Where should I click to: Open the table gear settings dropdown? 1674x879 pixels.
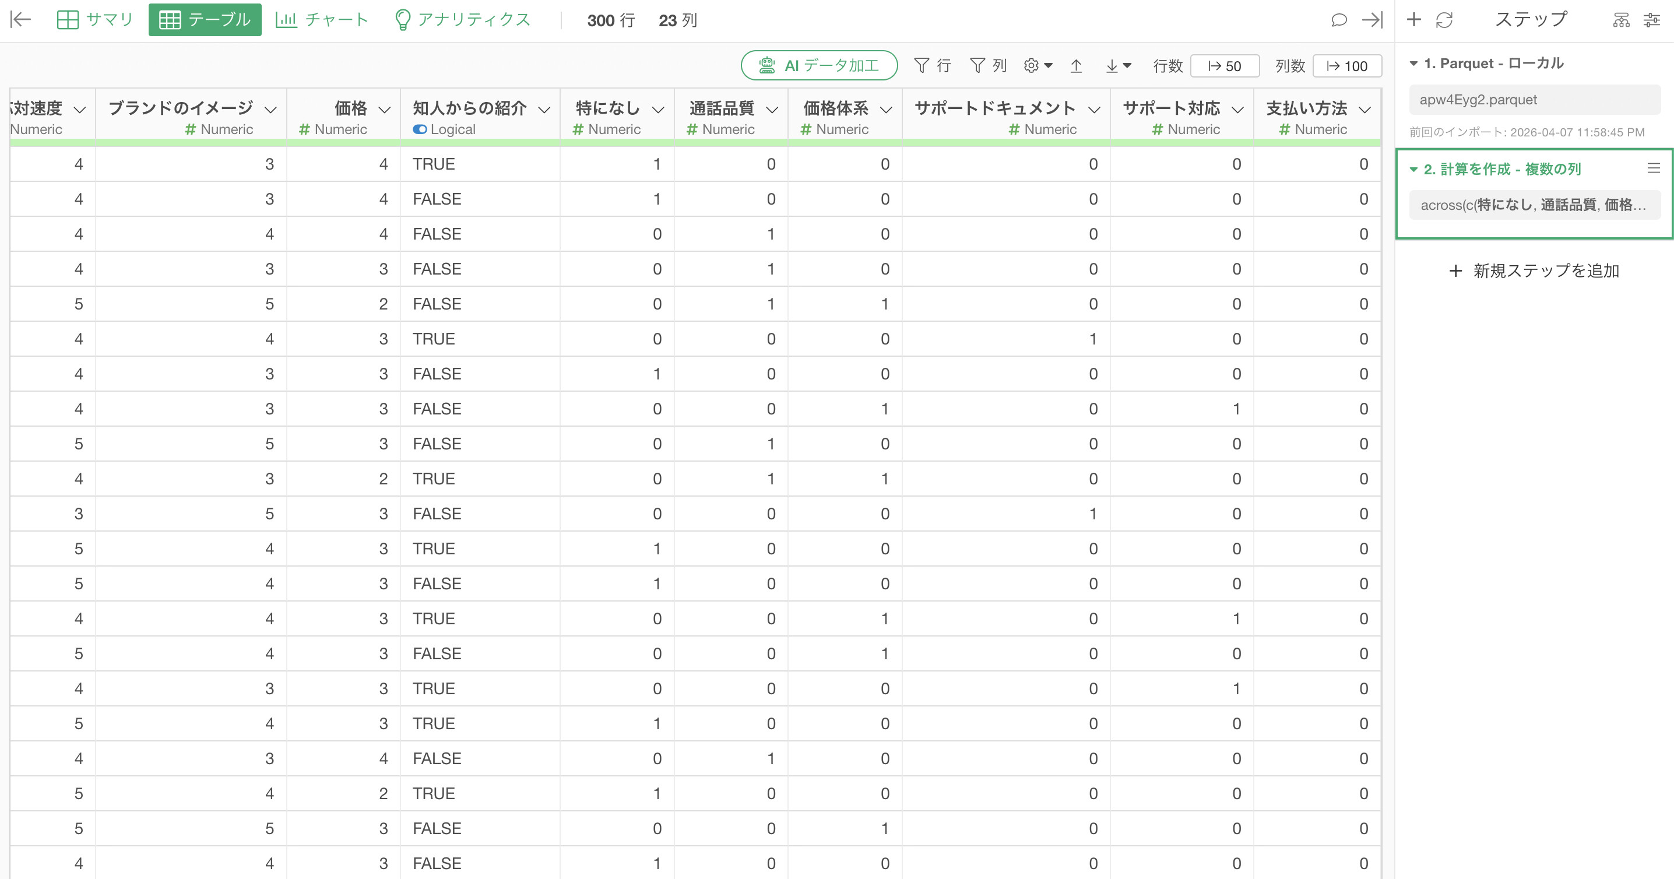(x=1037, y=66)
